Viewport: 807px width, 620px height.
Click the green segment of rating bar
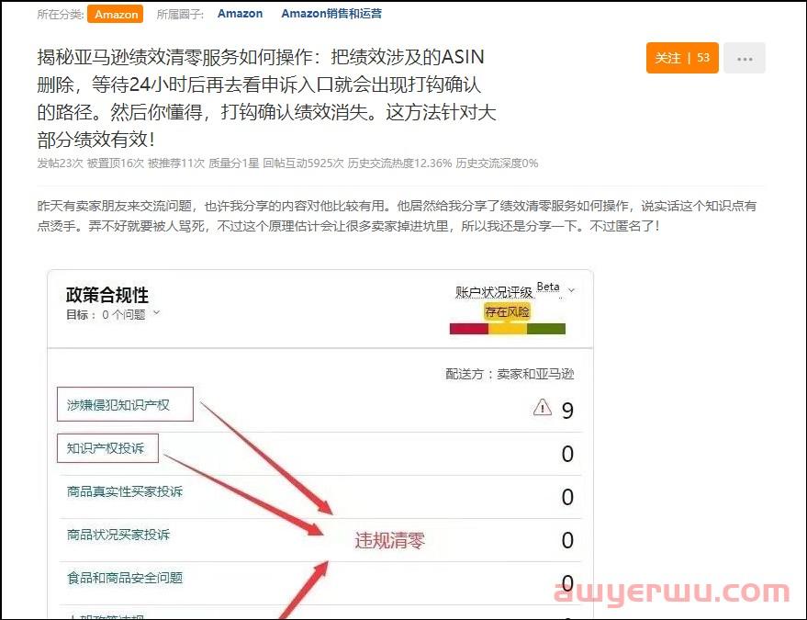(546, 329)
